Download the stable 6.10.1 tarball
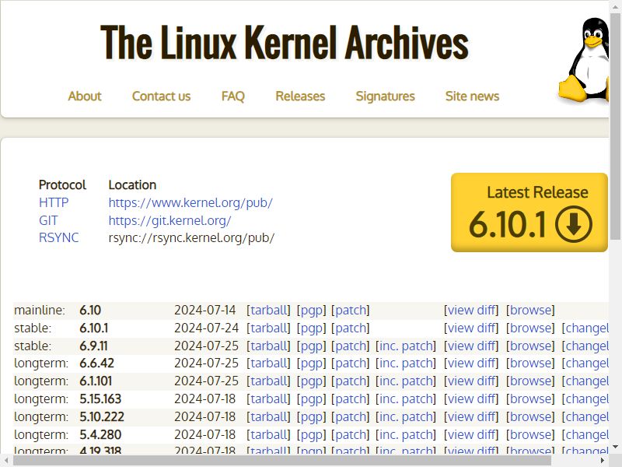 tap(268, 328)
